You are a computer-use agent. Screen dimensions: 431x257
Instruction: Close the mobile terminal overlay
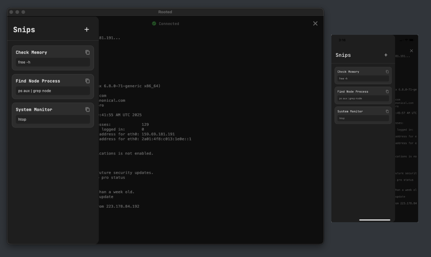tap(411, 50)
